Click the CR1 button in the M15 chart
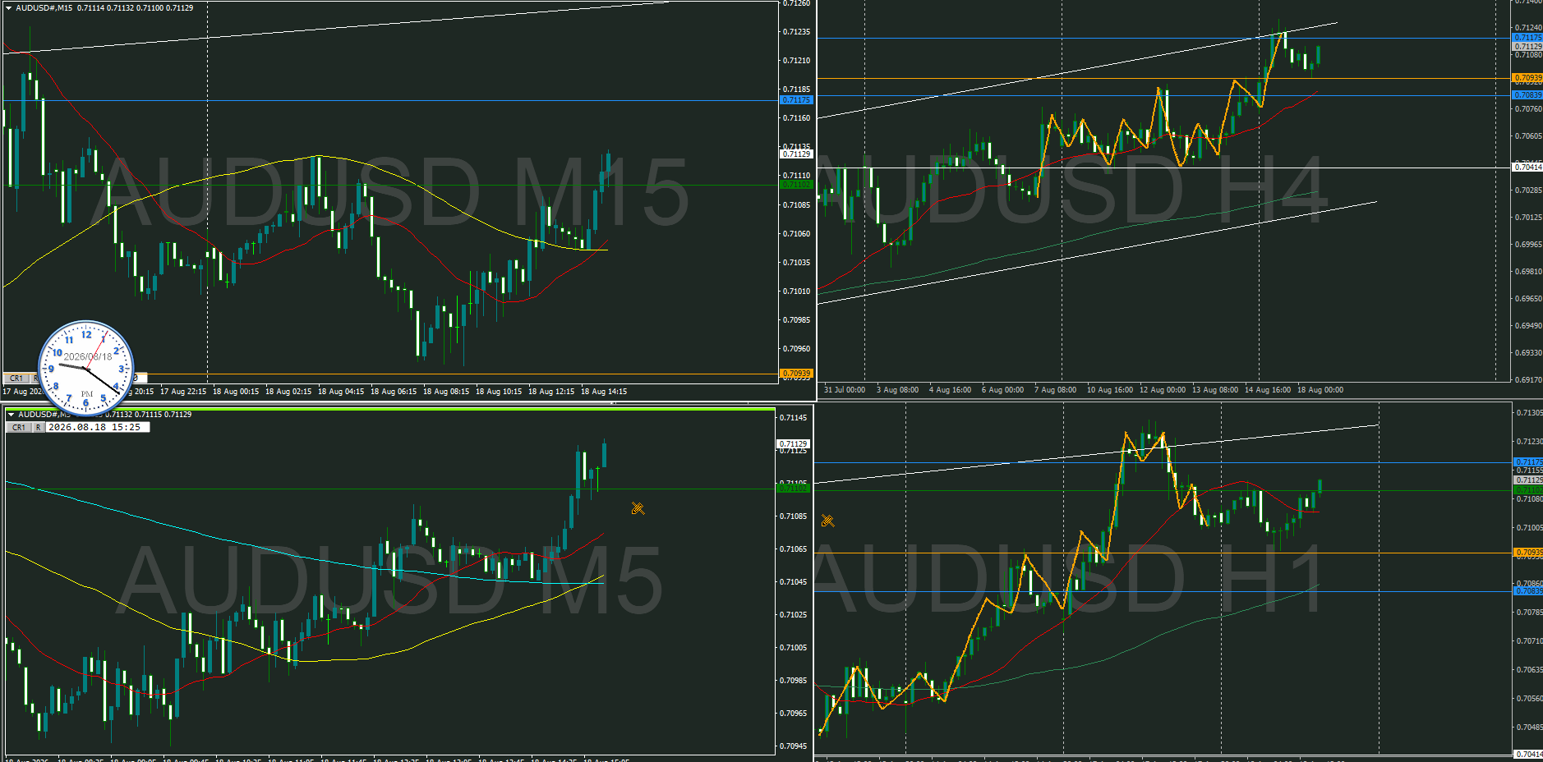Screen dimensions: 1543x762 17,379
